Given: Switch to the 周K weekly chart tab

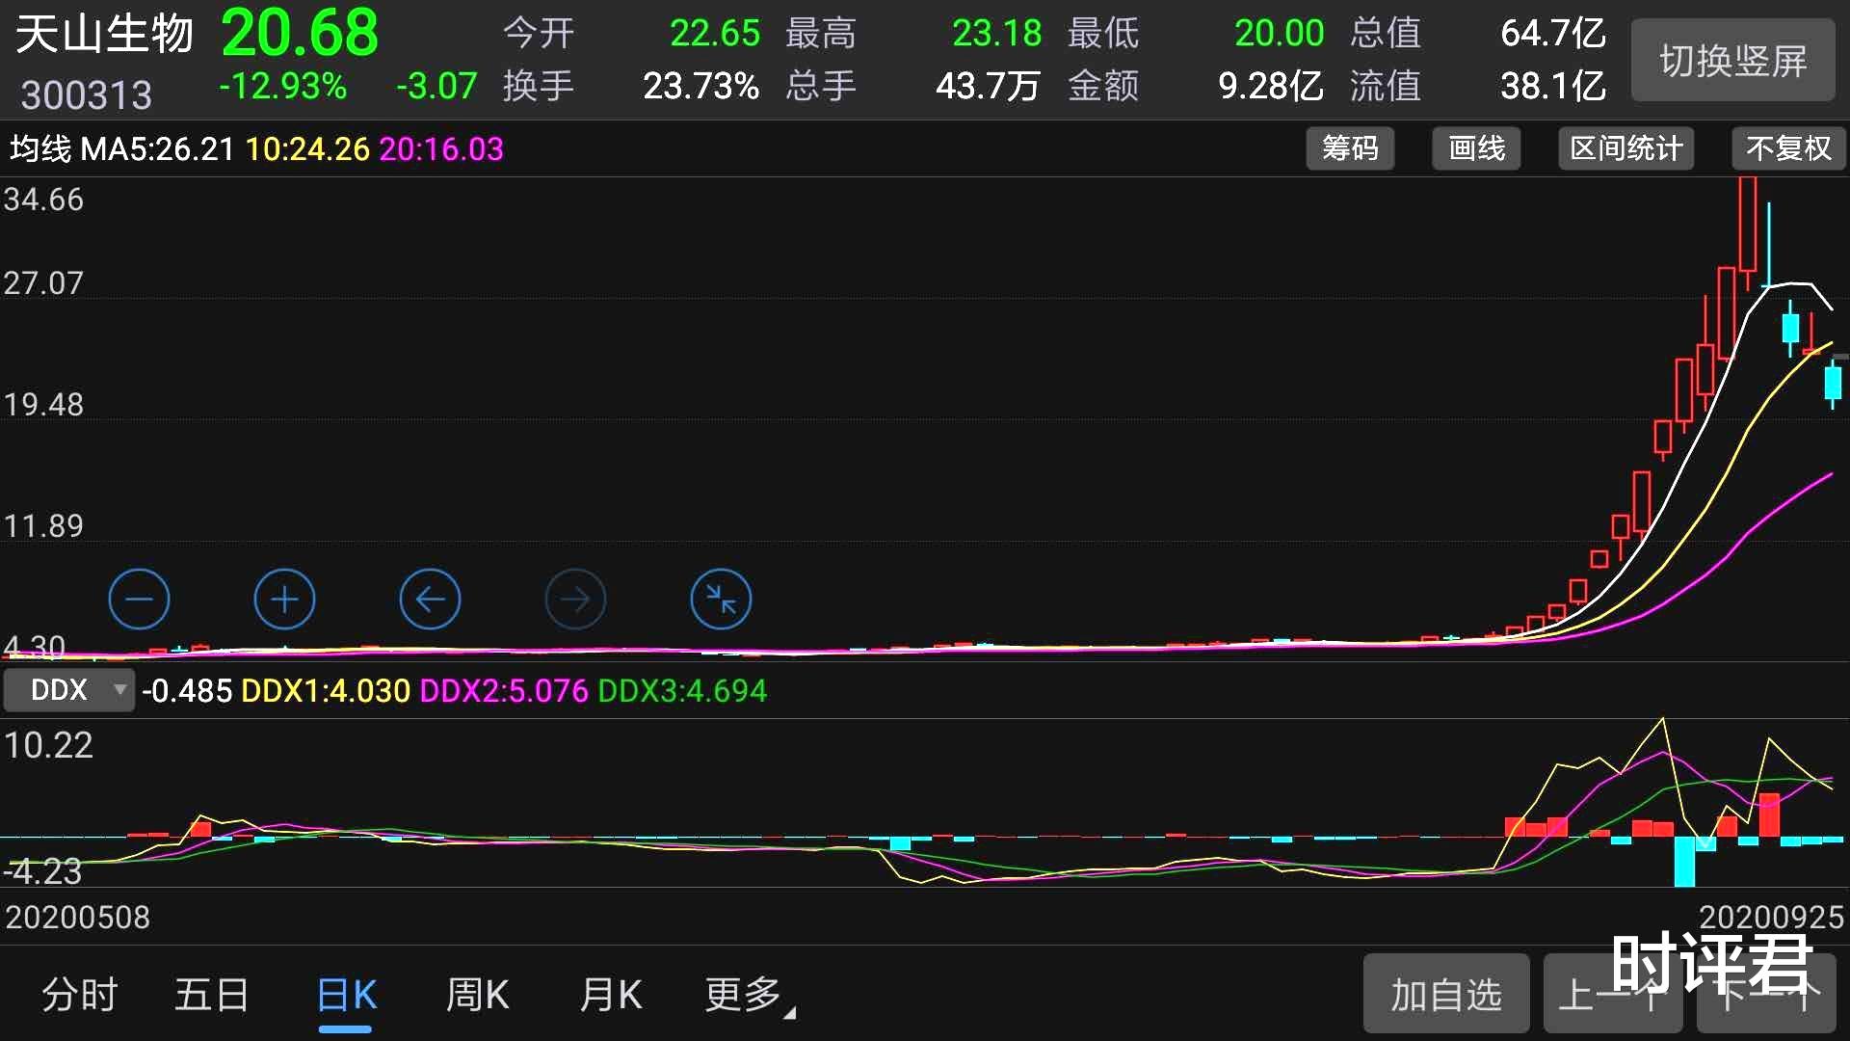Looking at the screenshot, I should [x=476, y=995].
